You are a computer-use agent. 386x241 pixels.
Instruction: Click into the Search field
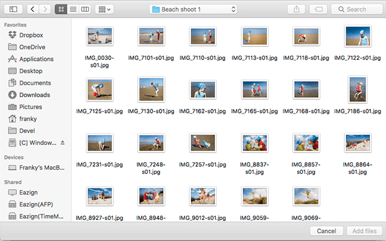[x=357, y=9]
